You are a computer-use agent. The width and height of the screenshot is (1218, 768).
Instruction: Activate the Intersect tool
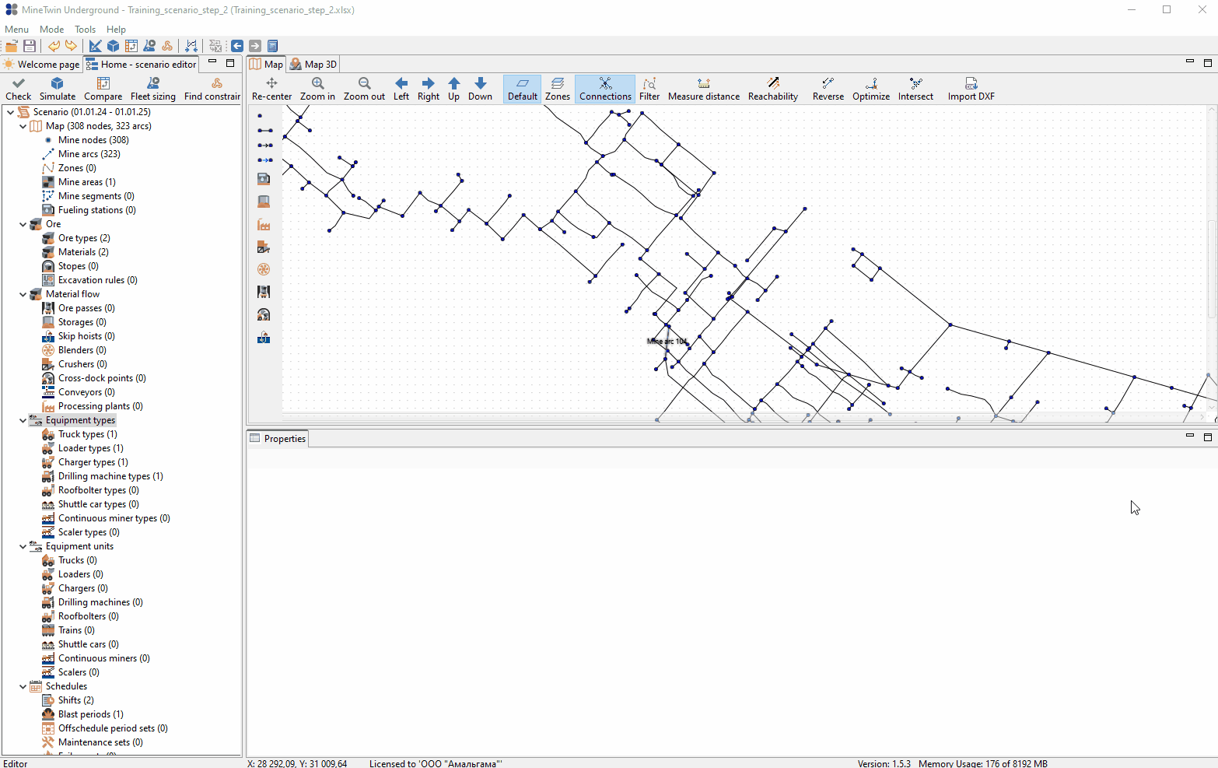tap(916, 89)
